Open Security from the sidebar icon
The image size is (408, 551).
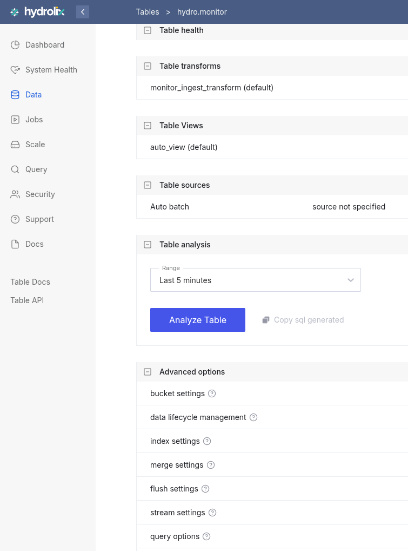16,194
